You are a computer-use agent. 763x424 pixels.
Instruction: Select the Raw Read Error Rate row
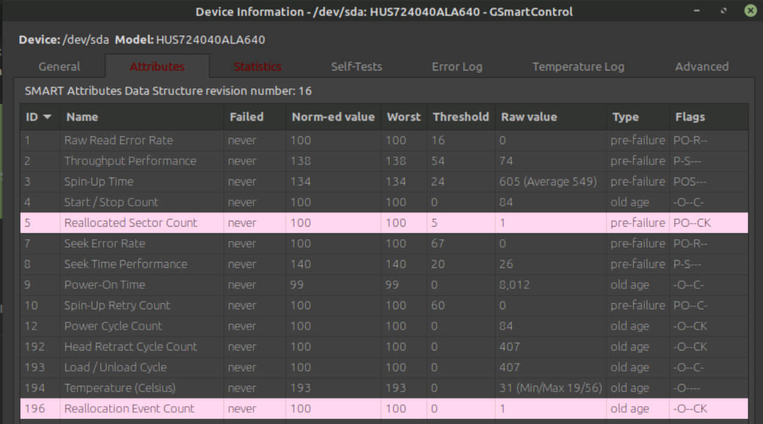coord(119,141)
